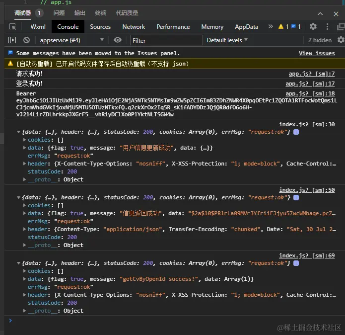The height and width of the screenshot is (335, 345).
Task: Click the View issues link
Action: [x=317, y=53]
